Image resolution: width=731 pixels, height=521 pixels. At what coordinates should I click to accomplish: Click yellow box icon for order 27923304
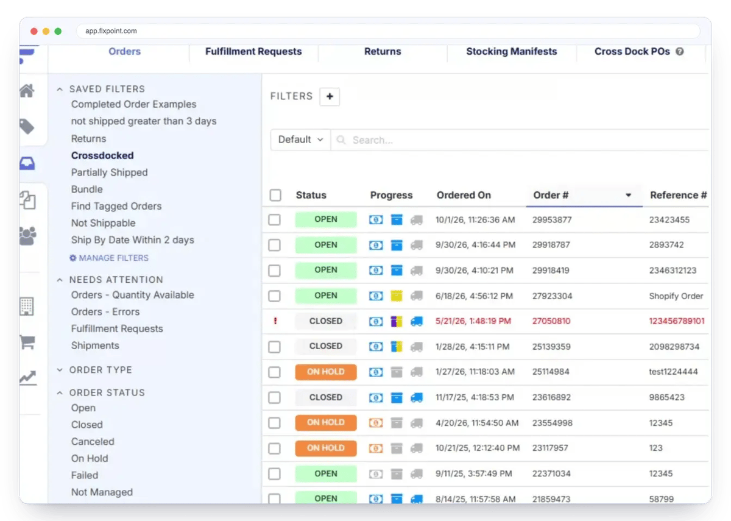pos(397,296)
